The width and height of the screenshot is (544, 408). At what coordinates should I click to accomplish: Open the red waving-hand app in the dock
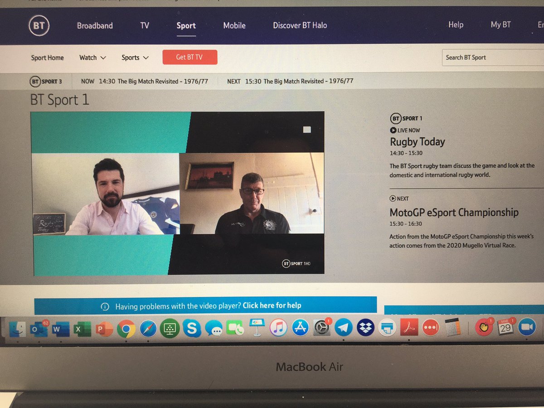(484, 327)
